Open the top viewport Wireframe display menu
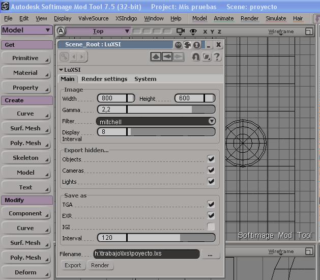Viewport: 320px width, 280px height. [281, 32]
